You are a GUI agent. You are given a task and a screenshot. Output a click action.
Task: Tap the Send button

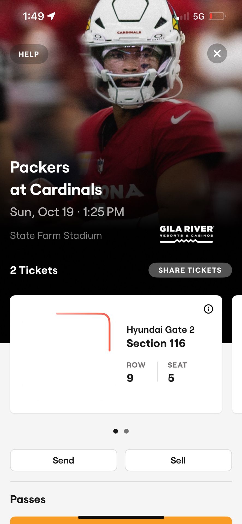click(x=63, y=460)
